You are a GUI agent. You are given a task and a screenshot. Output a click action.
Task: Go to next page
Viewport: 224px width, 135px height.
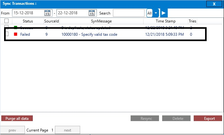click(68, 130)
